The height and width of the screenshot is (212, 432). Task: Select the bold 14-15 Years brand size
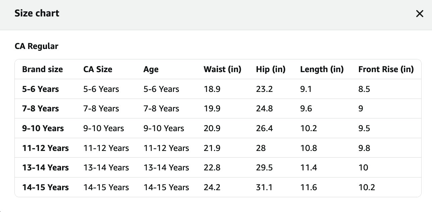(x=46, y=188)
